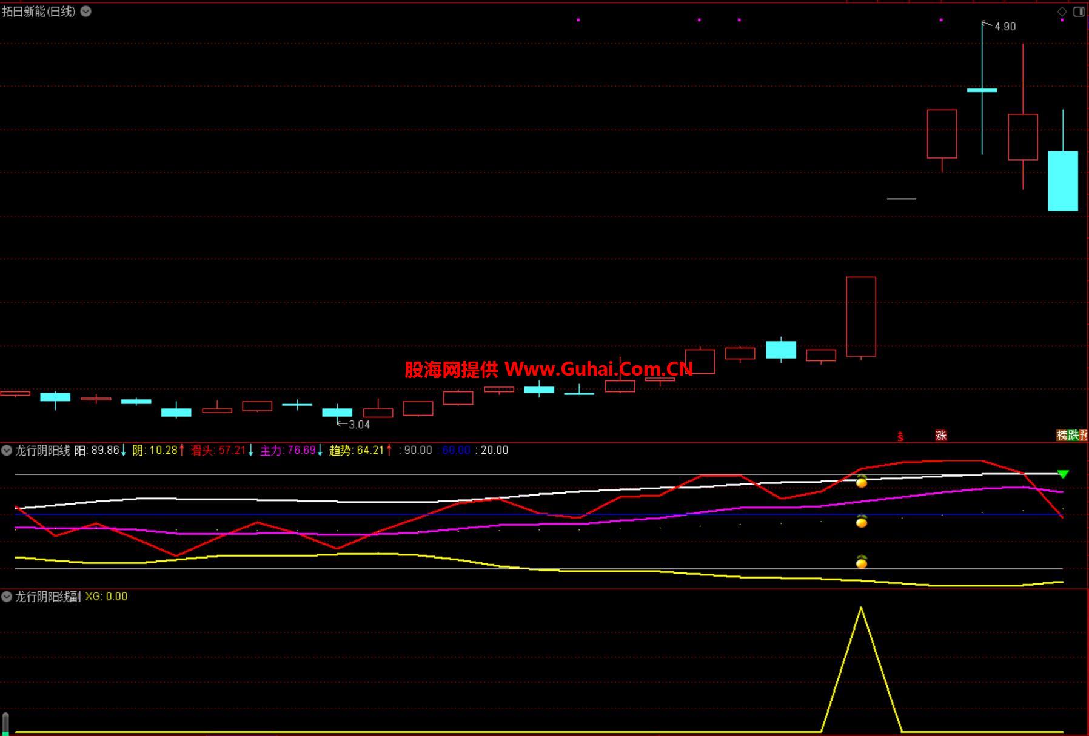Image resolution: width=1089 pixels, height=736 pixels.
Task: Click the 4.90 high price label
Action: click(1005, 27)
